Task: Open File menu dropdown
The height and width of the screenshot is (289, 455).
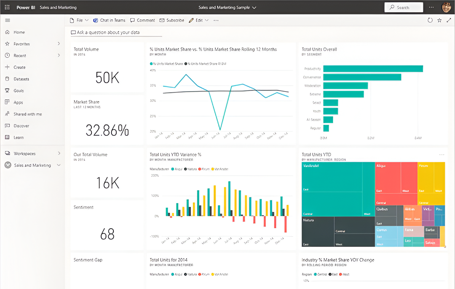Action: 79,20
